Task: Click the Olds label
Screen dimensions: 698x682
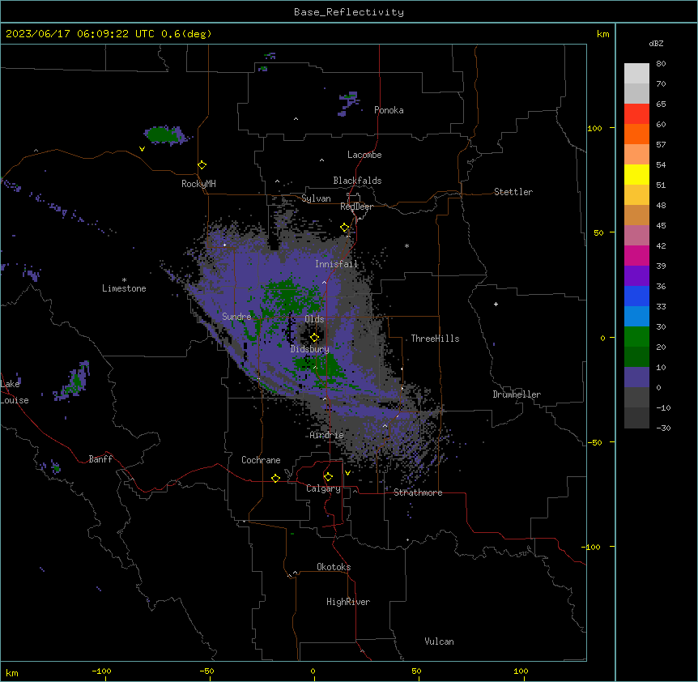Action: pos(314,319)
